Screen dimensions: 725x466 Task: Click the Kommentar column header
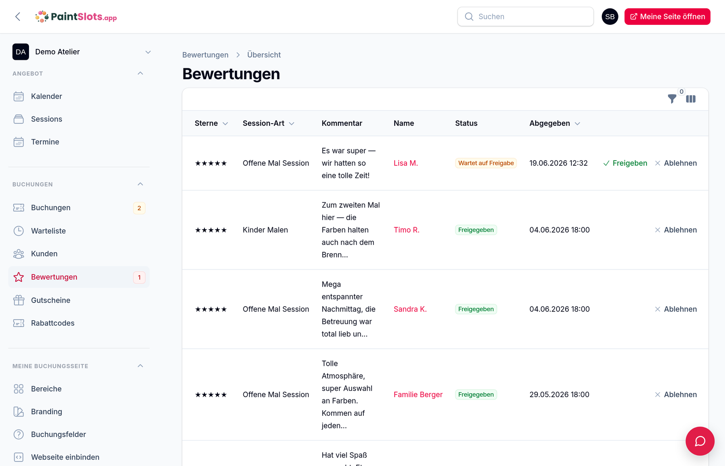tap(342, 123)
